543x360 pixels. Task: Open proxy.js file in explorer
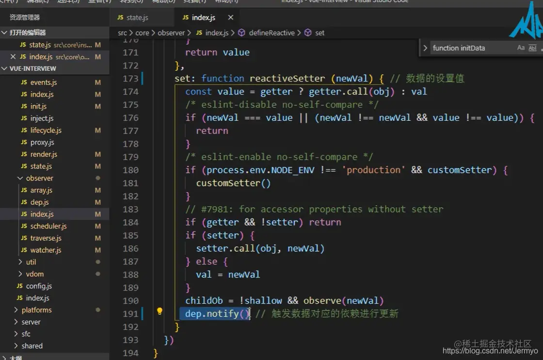click(x=55, y=142)
